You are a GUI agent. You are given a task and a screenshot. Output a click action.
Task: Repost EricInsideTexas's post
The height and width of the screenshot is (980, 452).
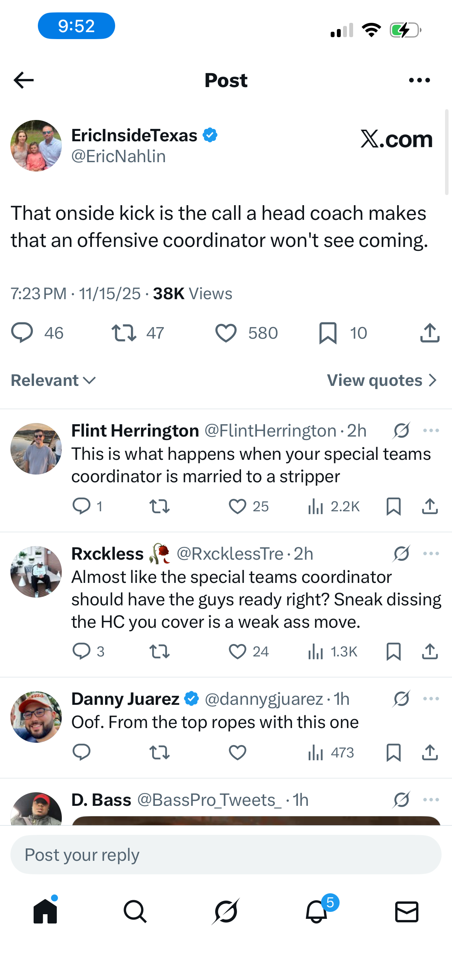[x=124, y=333]
